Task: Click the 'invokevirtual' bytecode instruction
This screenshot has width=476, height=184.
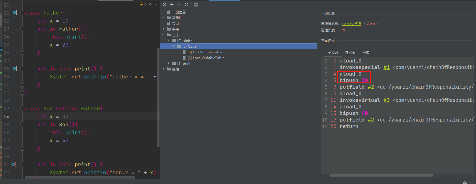Action: click(360, 100)
